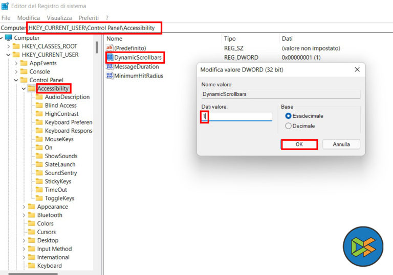Click the Cursors folder icon
This screenshot has height=275, width=393.
[x=32, y=232]
